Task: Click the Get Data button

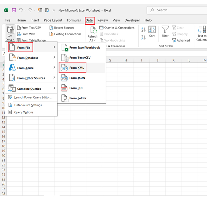Action: point(10,33)
